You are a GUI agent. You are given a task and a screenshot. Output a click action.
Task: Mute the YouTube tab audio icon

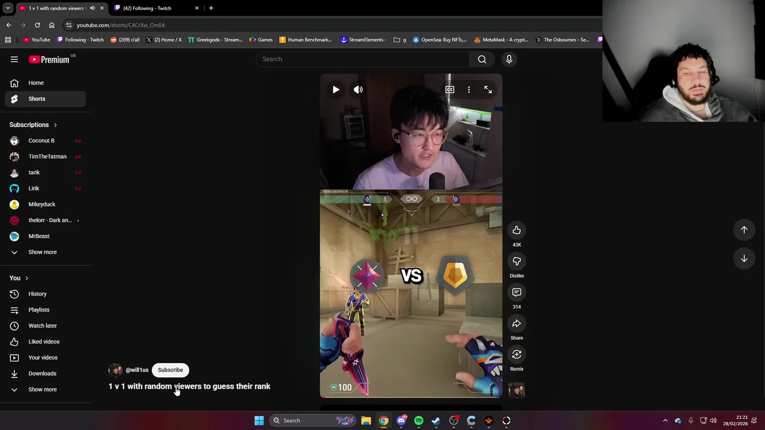coord(92,8)
